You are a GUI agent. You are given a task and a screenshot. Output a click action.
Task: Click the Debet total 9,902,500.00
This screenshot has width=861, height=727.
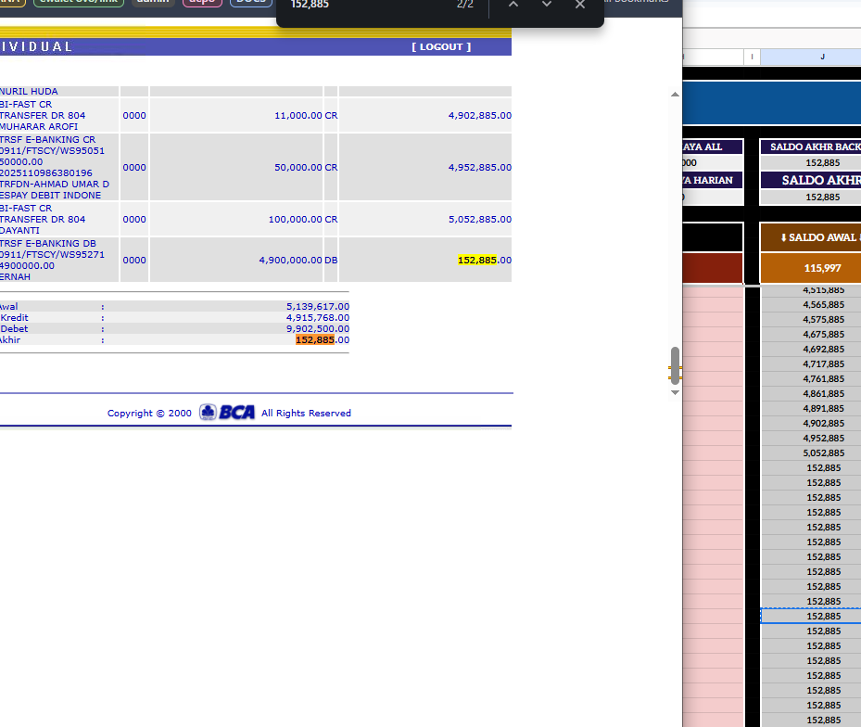[317, 328]
